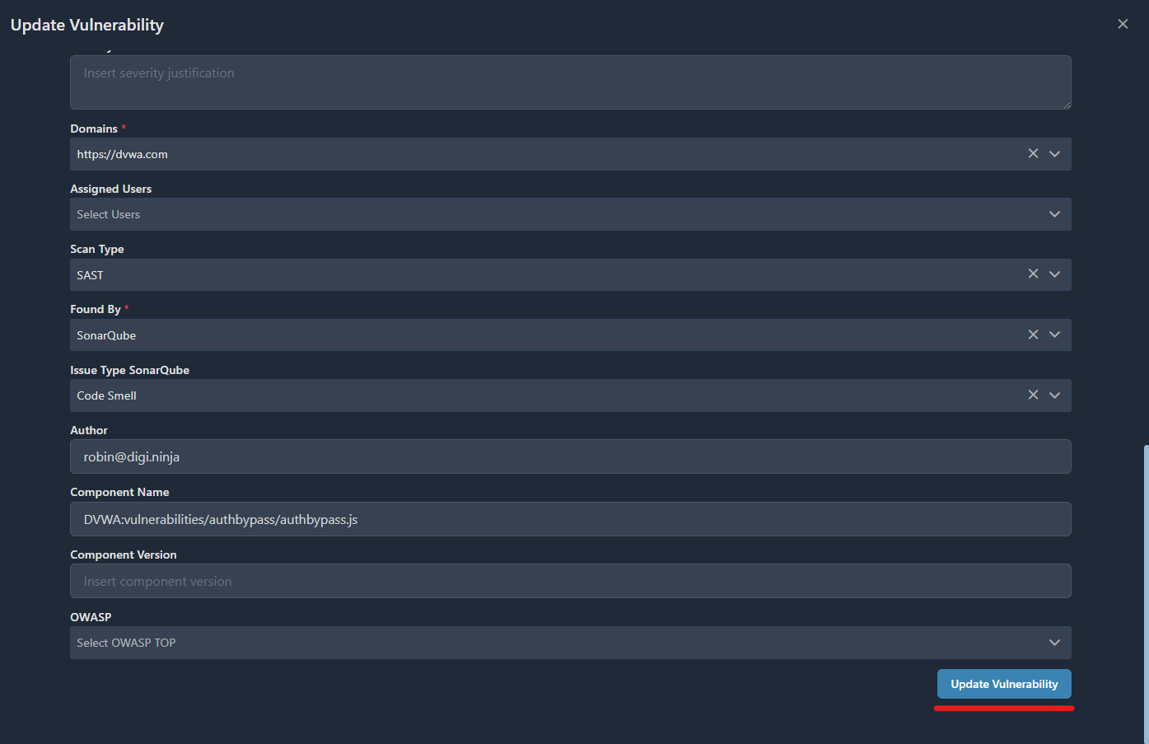This screenshot has height=744, width=1149.
Task: Open the Found By dropdown chevron
Action: pos(1054,335)
